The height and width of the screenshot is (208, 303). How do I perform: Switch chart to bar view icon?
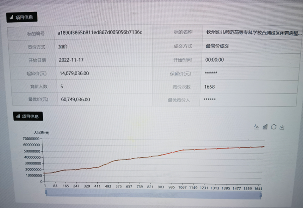[265, 127]
